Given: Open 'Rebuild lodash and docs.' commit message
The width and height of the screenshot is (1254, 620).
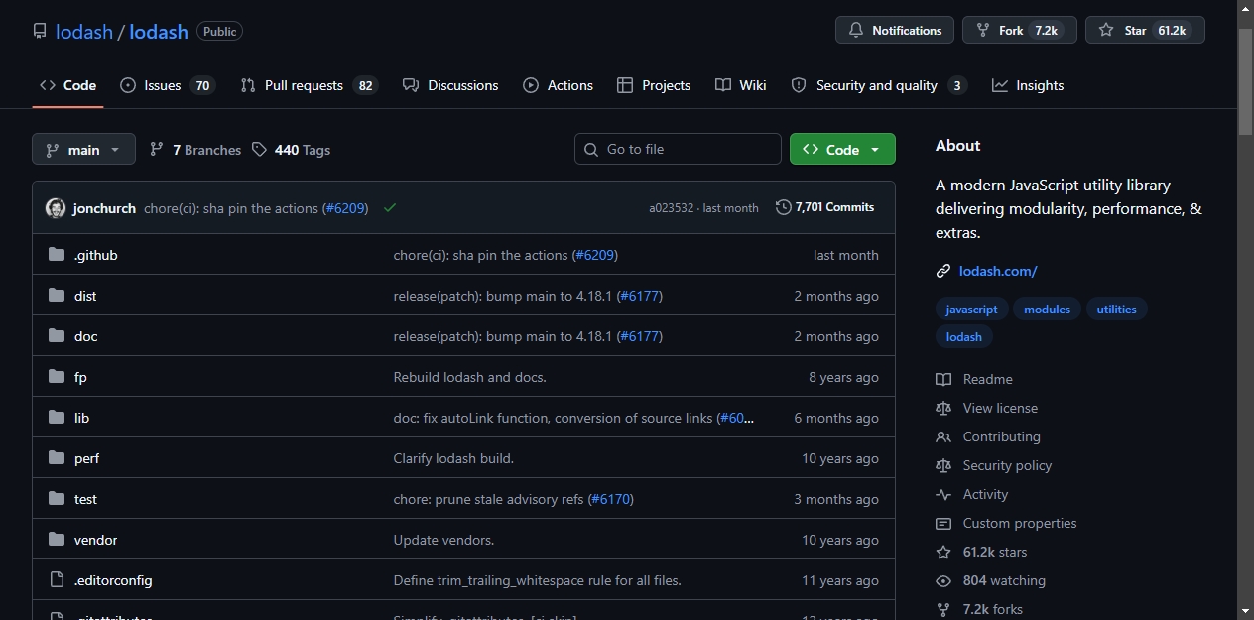Looking at the screenshot, I should point(470,377).
